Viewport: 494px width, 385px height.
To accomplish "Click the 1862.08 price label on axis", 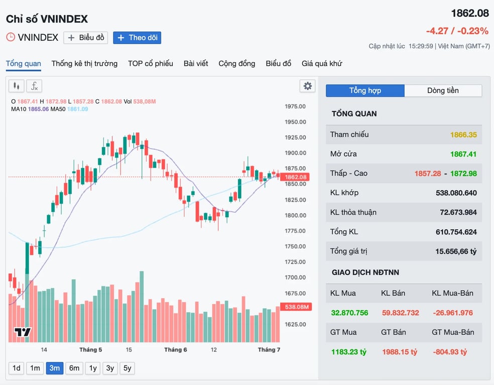I will [x=295, y=177].
